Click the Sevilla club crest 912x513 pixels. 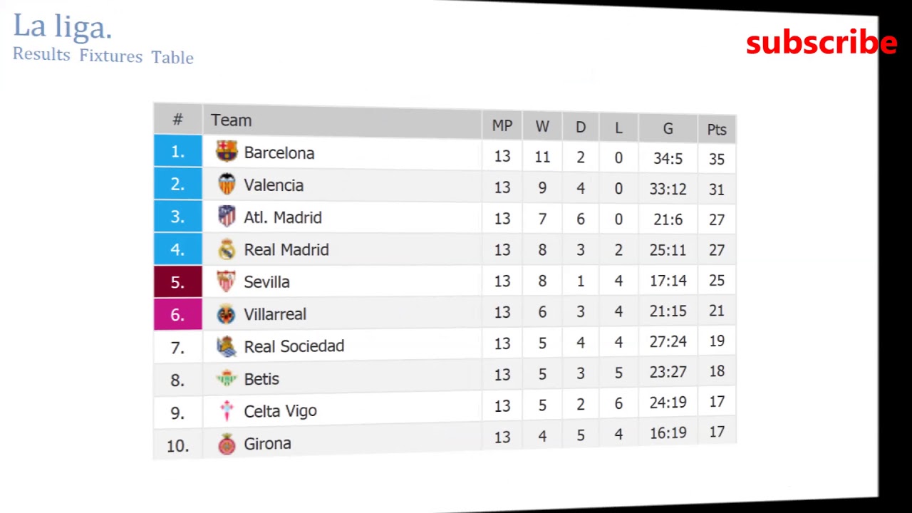pos(227,281)
